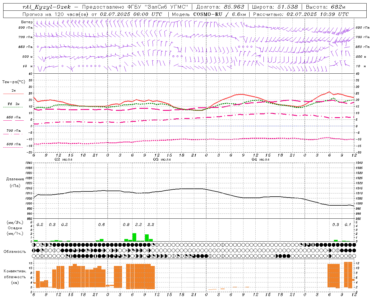Click the 850 гПа temperature legend entry
Screen dimensions: 371x297
tap(14, 117)
